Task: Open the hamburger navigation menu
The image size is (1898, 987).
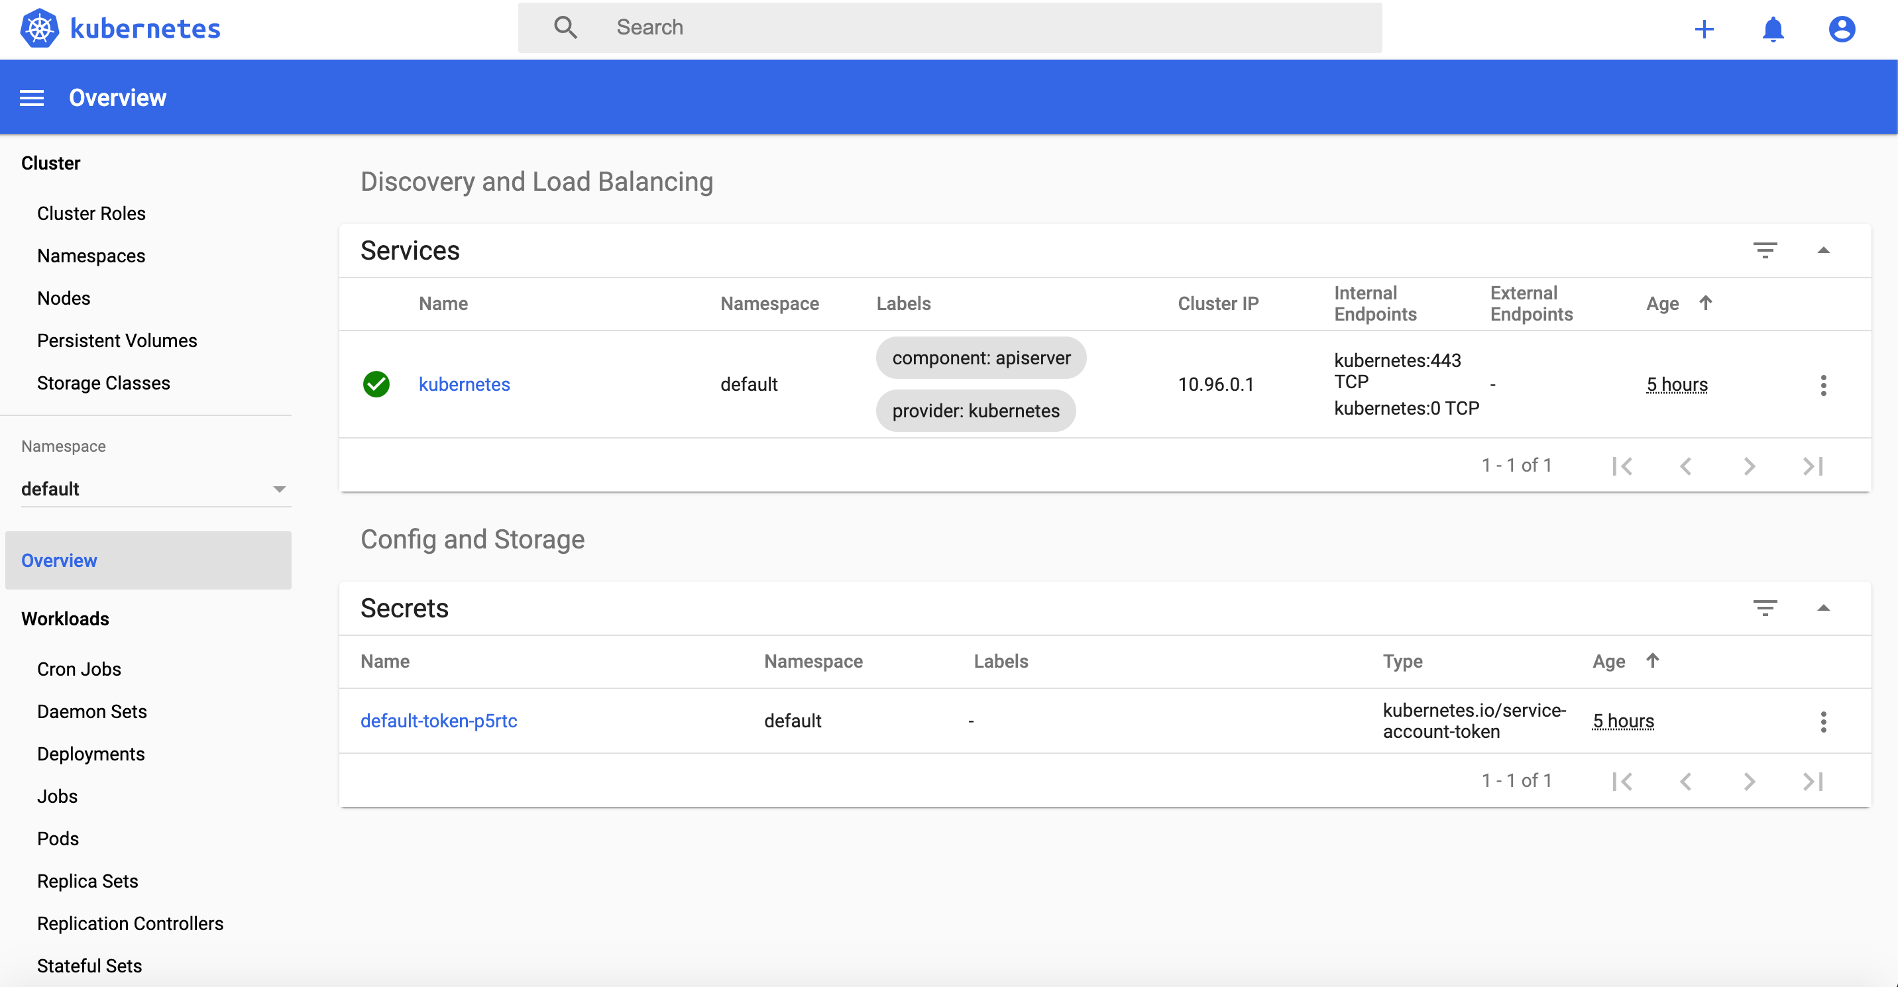Action: click(32, 98)
